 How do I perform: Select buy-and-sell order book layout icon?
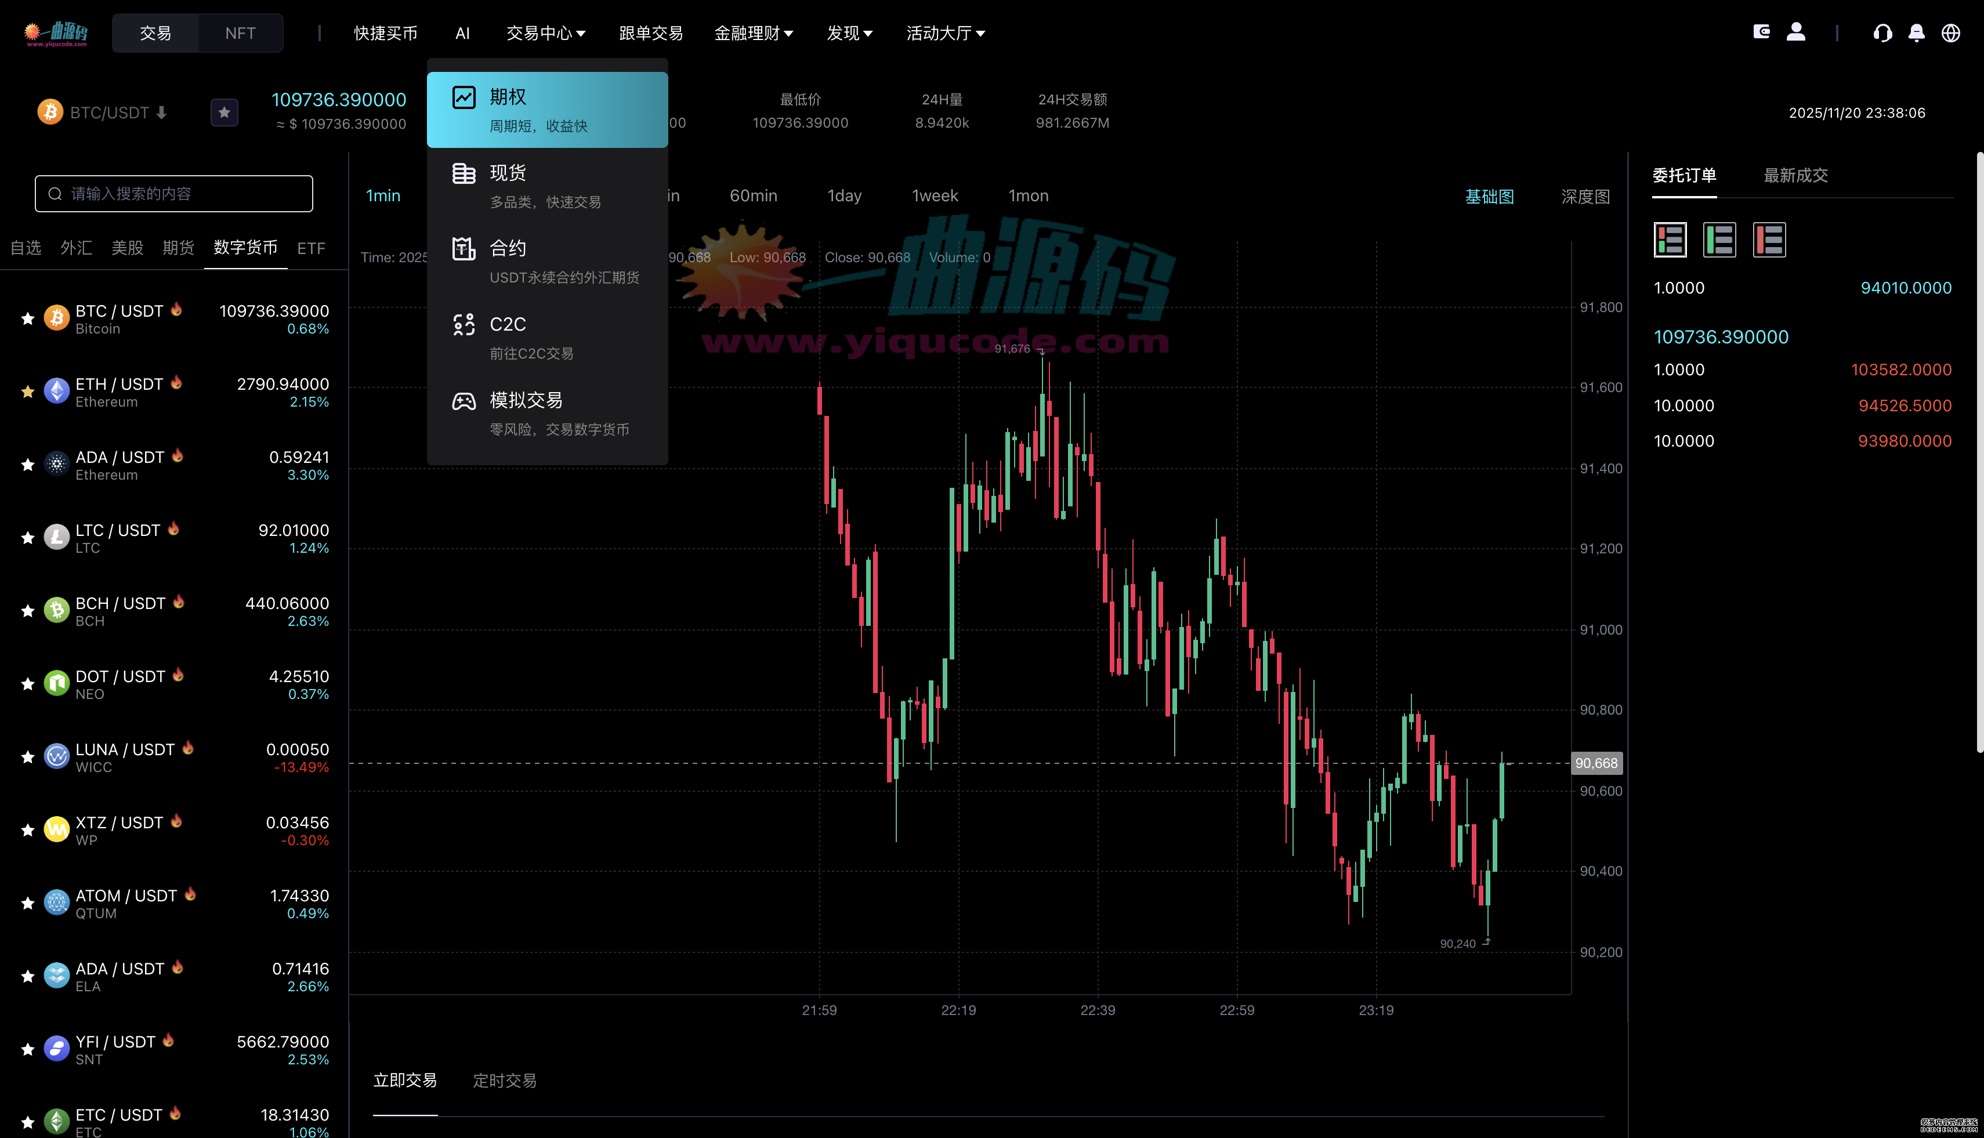coord(1670,240)
